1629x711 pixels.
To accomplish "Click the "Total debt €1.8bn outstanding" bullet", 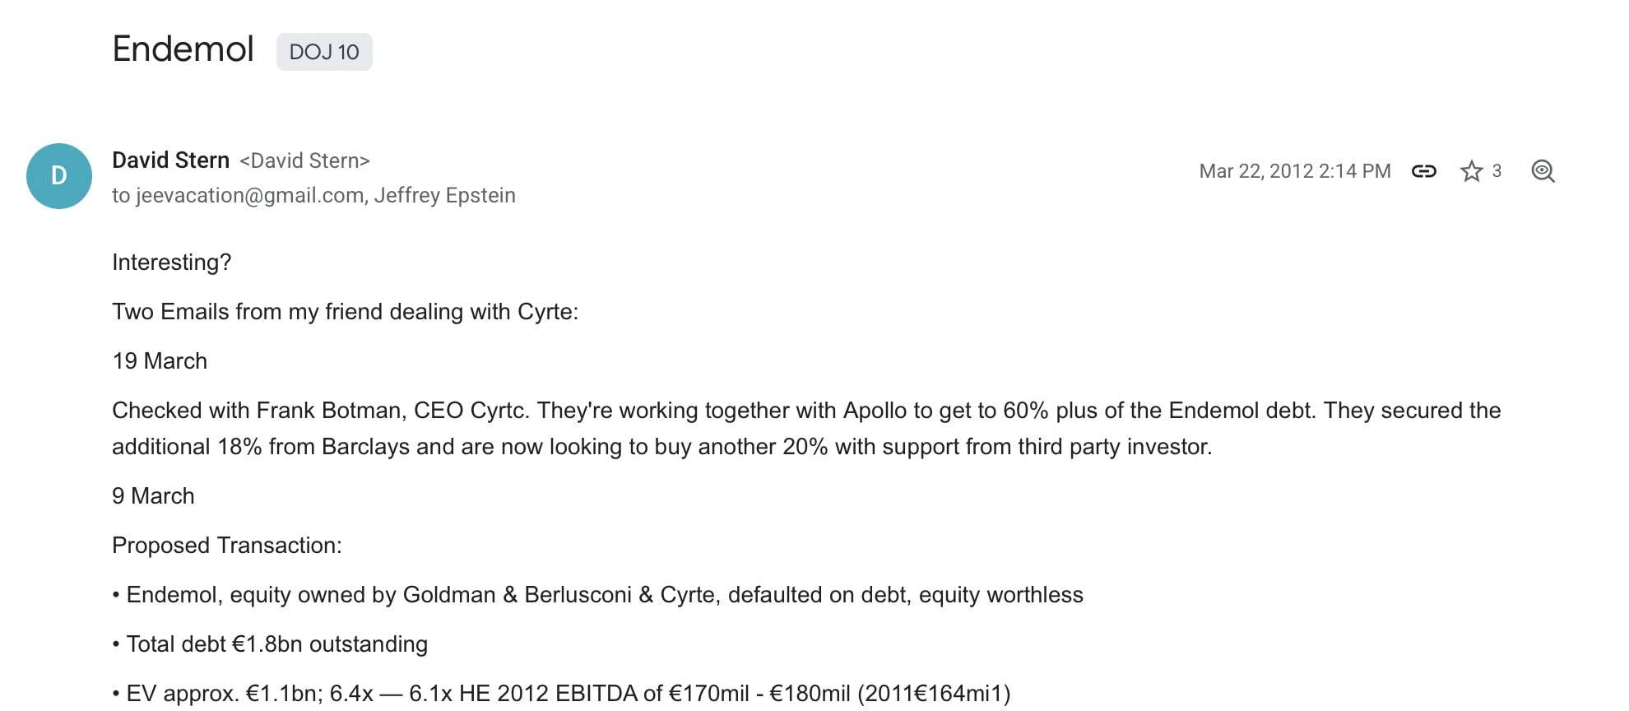I will click(x=276, y=644).
